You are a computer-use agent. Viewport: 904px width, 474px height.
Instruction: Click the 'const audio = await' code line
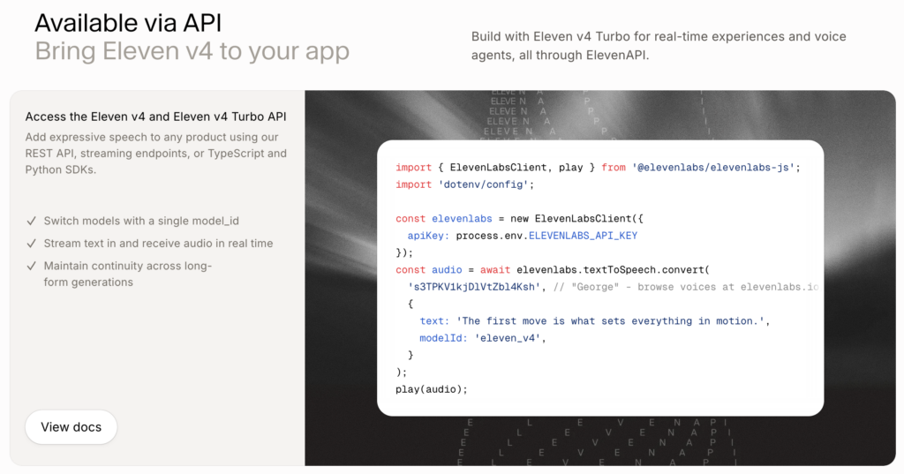[x=553, y=269]
